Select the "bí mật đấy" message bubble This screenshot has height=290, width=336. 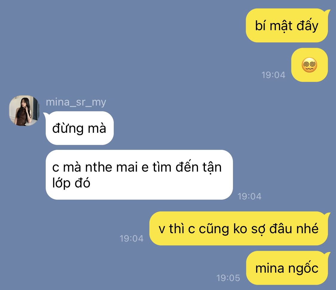pos(287,25)
